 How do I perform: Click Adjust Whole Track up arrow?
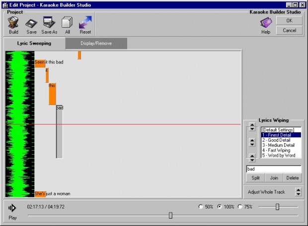coord(298,190)
